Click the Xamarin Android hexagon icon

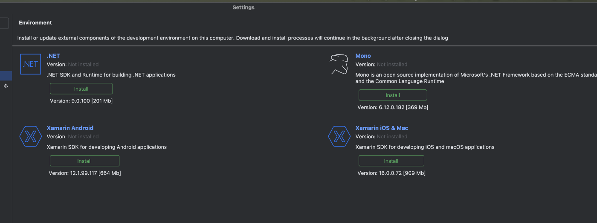point(30,136)
